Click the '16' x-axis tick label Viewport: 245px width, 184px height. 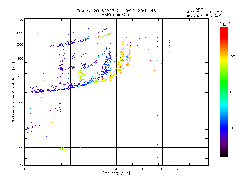pos(208,169)
